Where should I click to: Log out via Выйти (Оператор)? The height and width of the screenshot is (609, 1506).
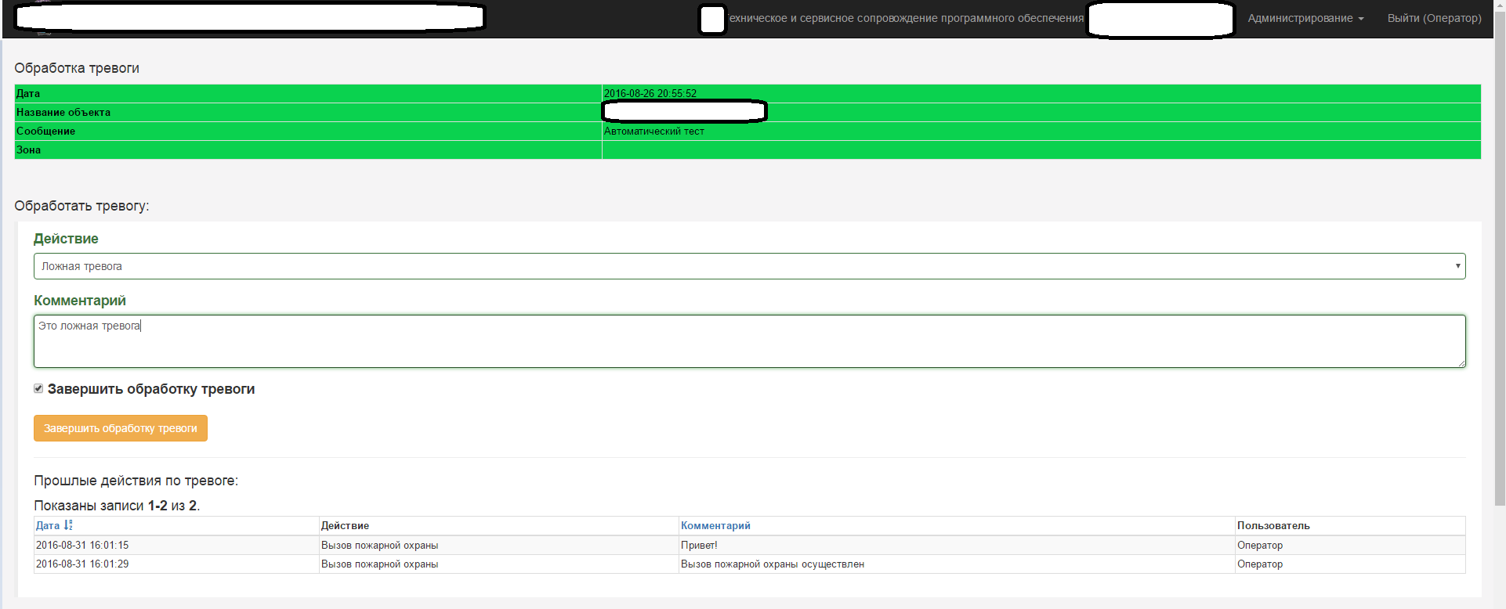(x=1434, y=18)
